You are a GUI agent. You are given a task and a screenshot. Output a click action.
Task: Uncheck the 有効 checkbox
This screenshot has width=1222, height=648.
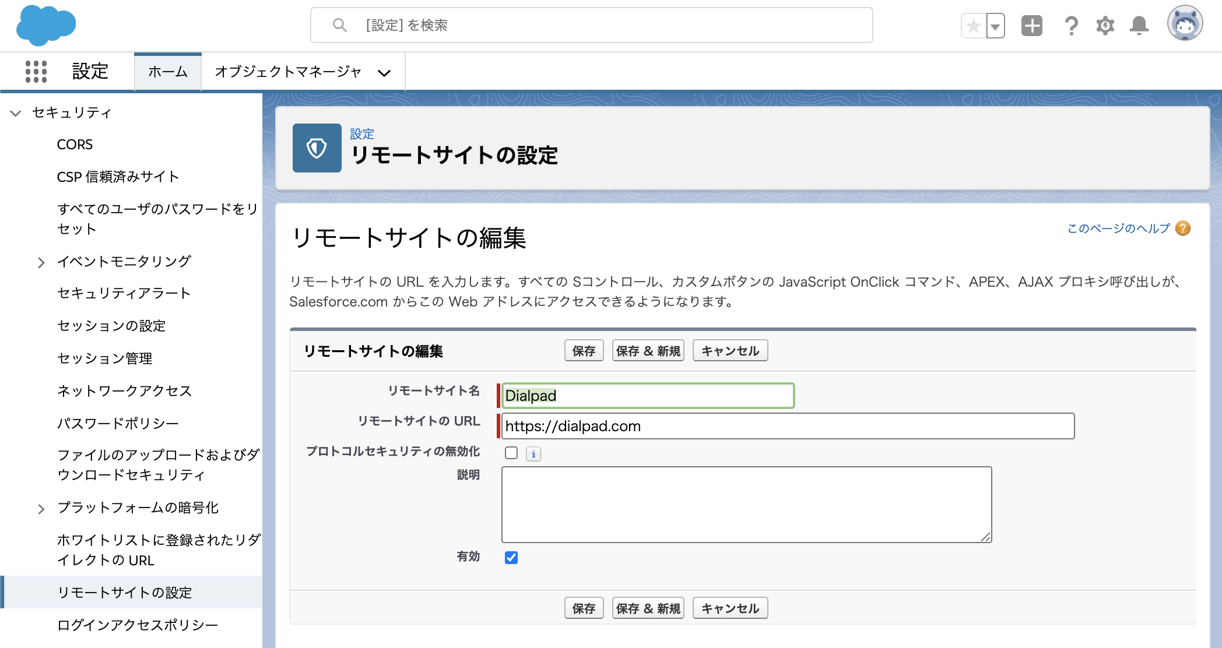pyautogui.click(x=511, y=558)
